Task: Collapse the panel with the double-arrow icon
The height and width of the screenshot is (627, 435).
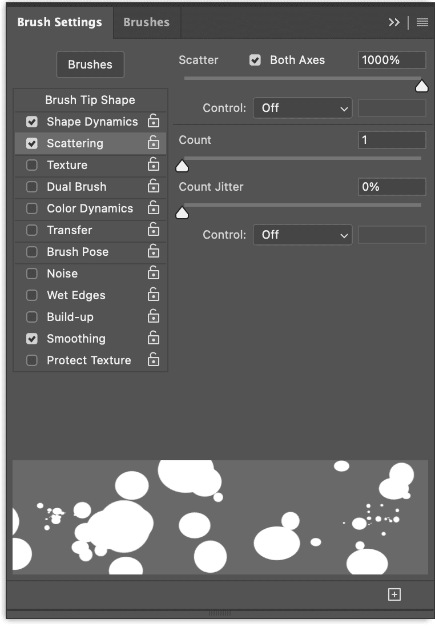Action: coord(394,22)
